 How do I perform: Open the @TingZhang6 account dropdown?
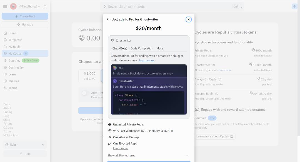30,6
